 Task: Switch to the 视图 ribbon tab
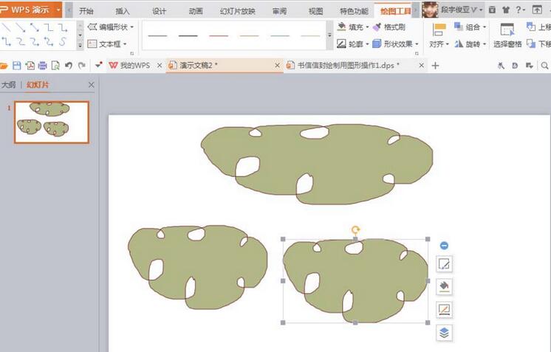[x=315, y=11]
